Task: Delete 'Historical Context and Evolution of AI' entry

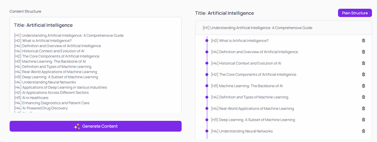Action: click(363, 63)
